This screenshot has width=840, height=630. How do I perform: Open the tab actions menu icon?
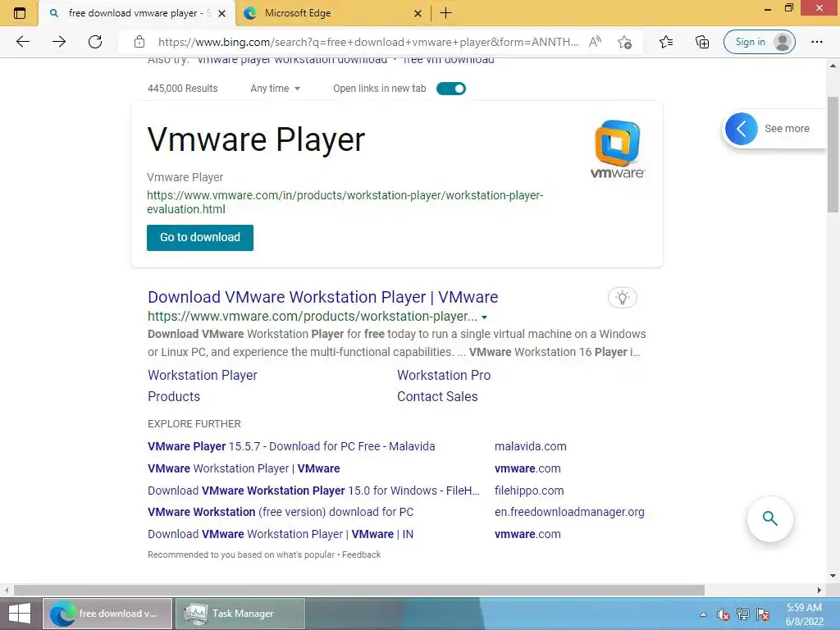(x=20, y=13)
